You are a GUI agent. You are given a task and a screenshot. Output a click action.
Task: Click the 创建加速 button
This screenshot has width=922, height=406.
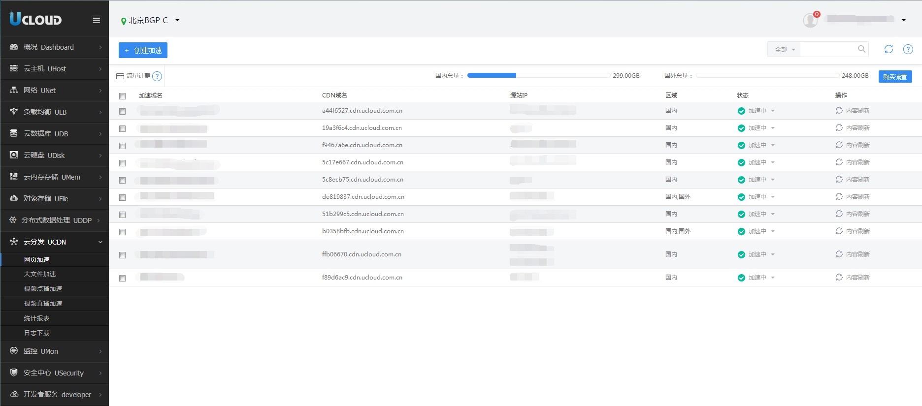click(x=143, y=50)
